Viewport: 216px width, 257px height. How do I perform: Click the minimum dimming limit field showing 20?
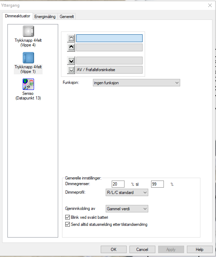(x=118, y=184)
